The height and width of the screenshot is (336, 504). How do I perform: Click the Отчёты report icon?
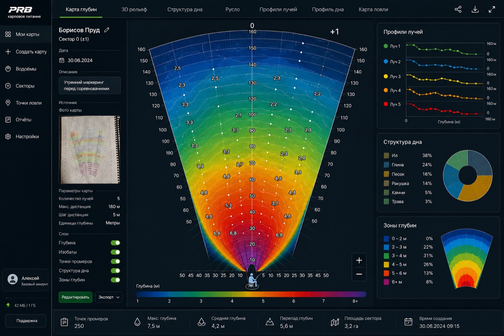pos(8,120)
